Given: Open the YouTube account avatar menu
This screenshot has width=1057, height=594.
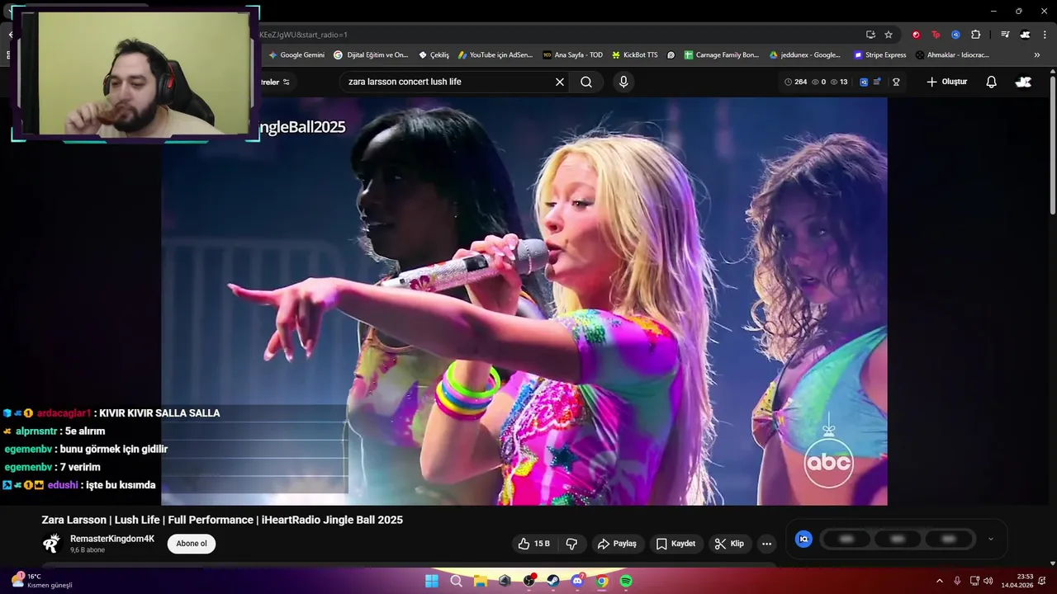Looking at the screenshot, I should pyautogui.click(x=1023, y=82).
